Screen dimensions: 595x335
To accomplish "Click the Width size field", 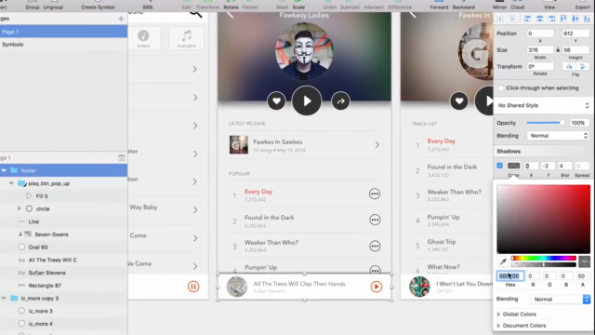I will tap(540, 49).
